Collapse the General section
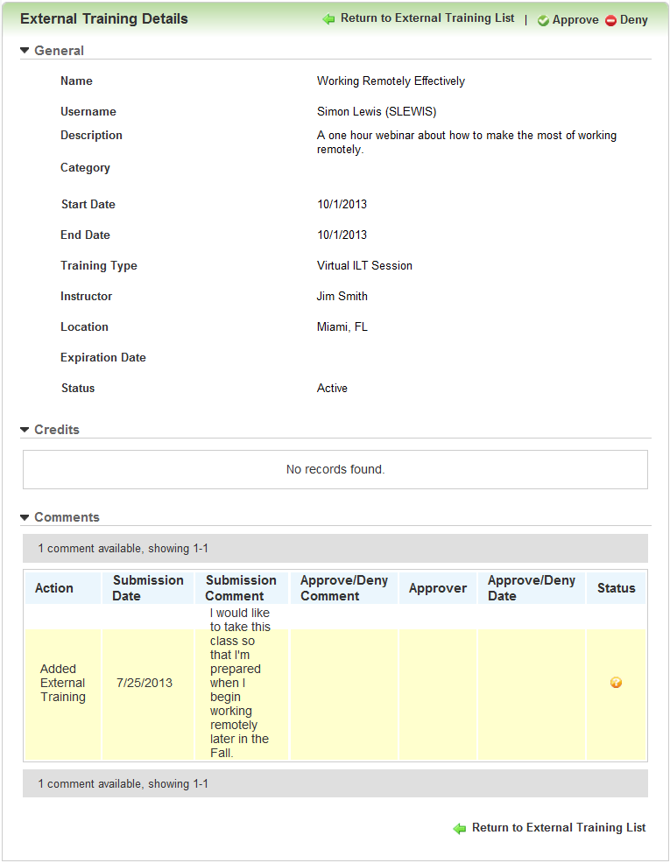Viewport: 670px width, 863px height. 25,51
